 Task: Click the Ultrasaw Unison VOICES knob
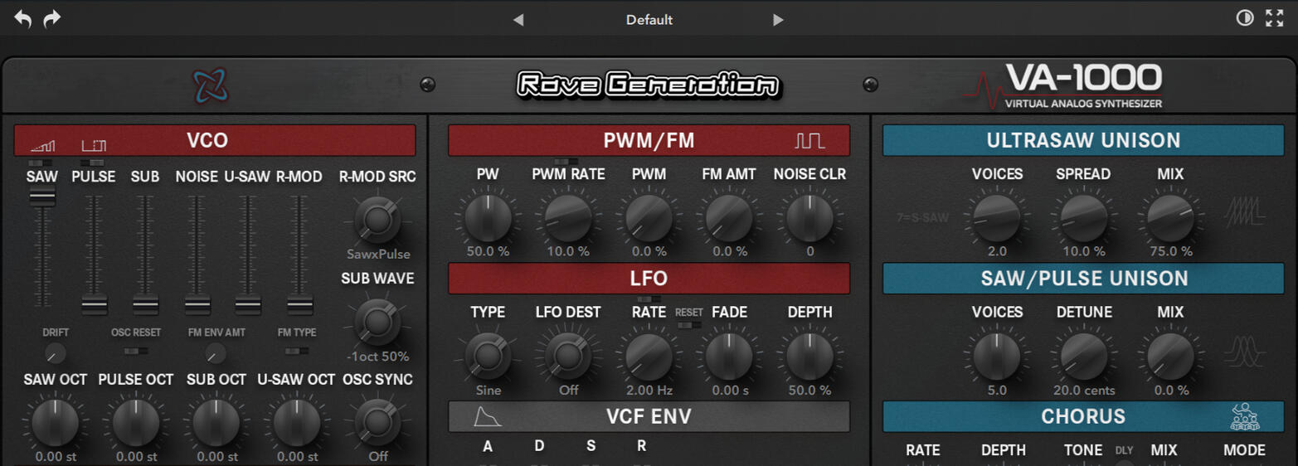point(997,218)
